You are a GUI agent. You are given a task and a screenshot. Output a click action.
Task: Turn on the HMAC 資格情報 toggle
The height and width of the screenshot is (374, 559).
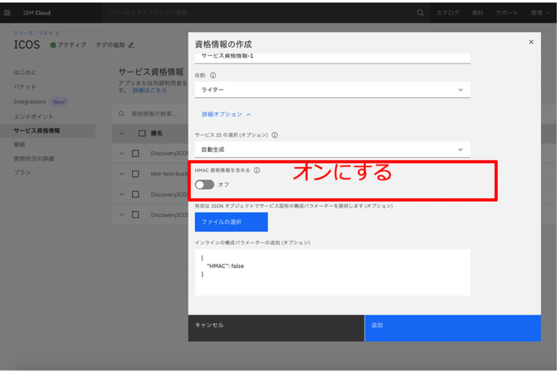click(x=205, y=185)
